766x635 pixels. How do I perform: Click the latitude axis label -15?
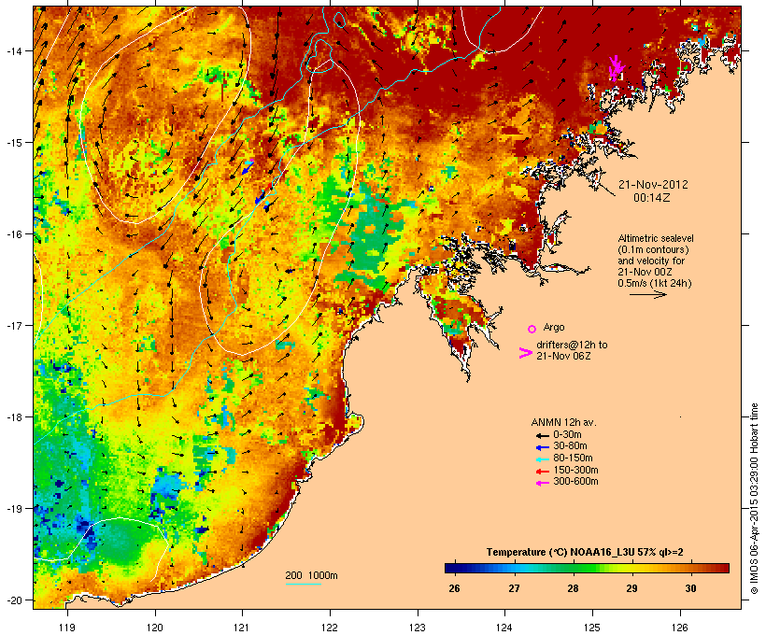coord(13,143)
